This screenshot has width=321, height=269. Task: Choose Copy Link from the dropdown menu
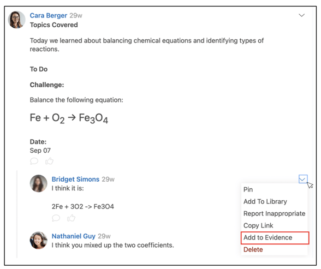[x=258, y=225]
